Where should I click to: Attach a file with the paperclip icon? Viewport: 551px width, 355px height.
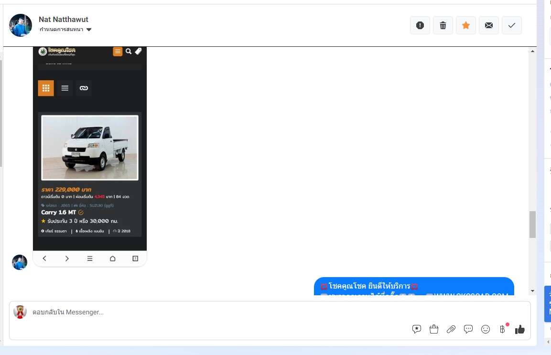451,329
